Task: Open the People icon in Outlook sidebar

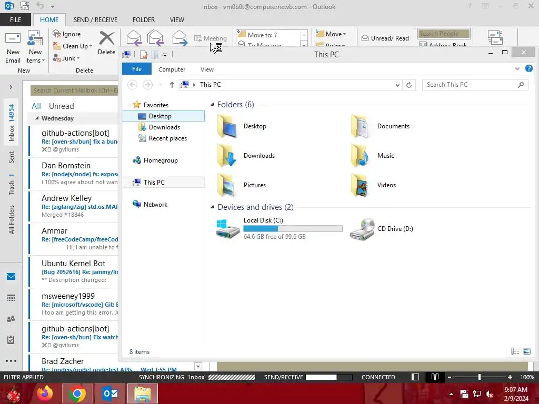Action: [x=11, y=319]
